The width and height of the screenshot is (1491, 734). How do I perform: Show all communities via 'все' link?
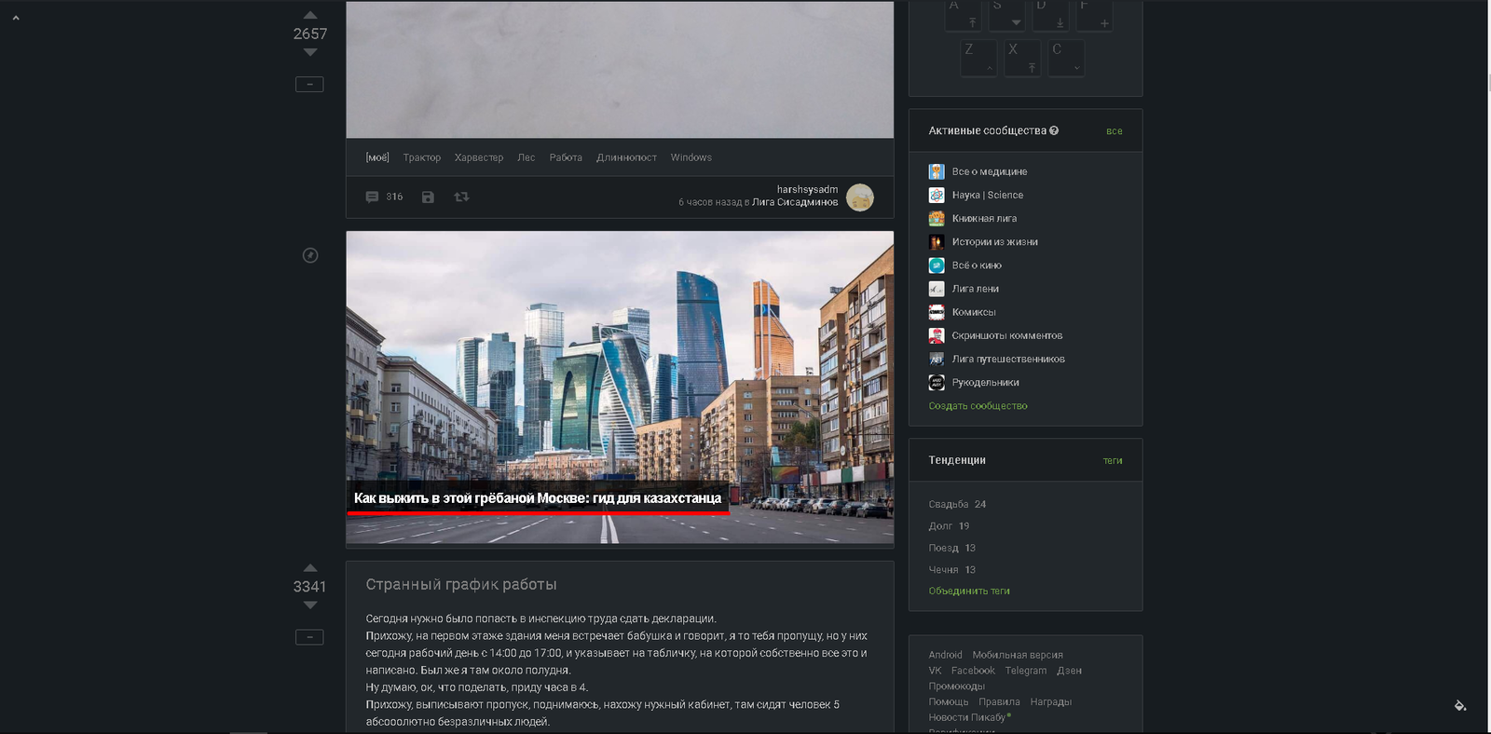(1115, 131)
